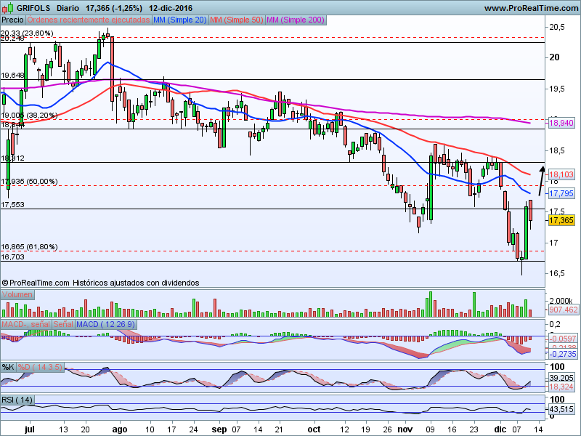This screenshot has width=581, height=436.
Task: Click the 20,33 (23,60%) Fibonacci label
Action: tap(27, 33)
